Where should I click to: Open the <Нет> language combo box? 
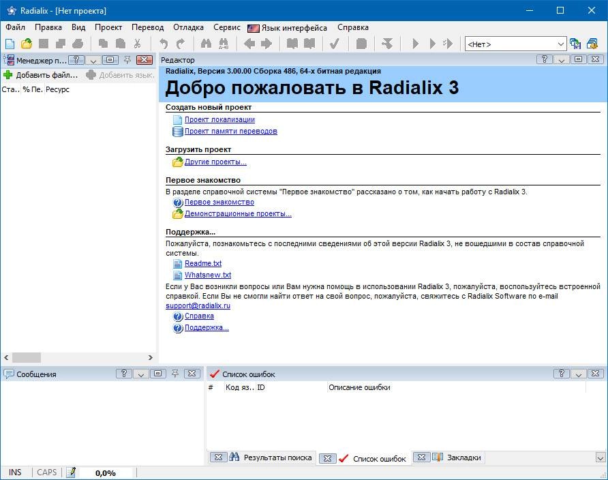(x=516, y=44)
